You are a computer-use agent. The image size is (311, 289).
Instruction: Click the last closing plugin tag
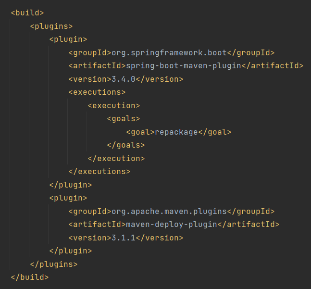point(71,251)
